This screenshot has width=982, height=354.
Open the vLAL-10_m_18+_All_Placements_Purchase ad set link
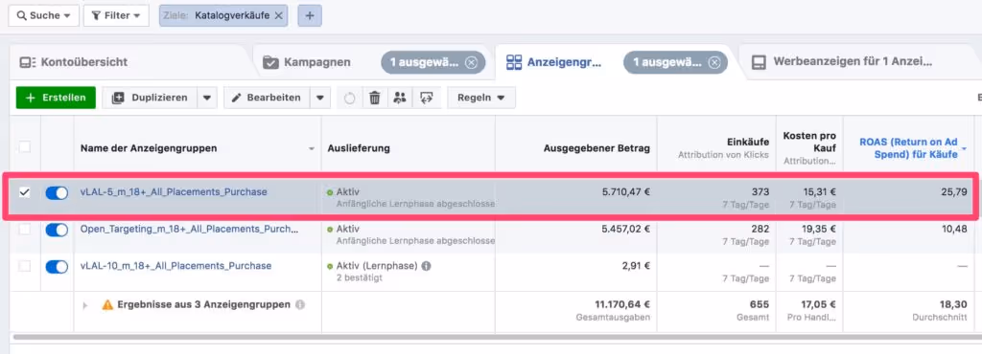tap(176, 266)
